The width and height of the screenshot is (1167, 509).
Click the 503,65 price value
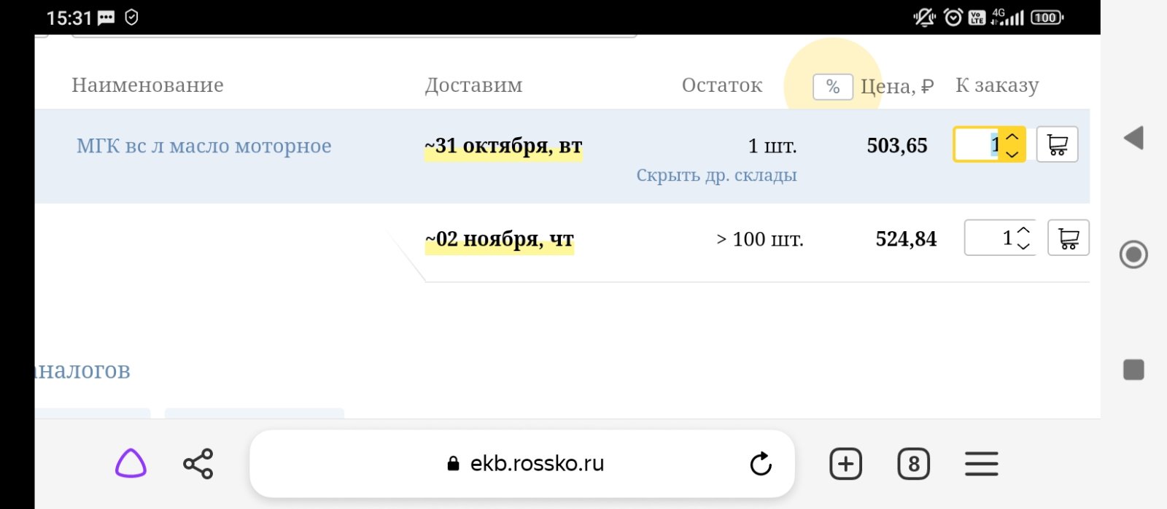click(x=897, y=146)
